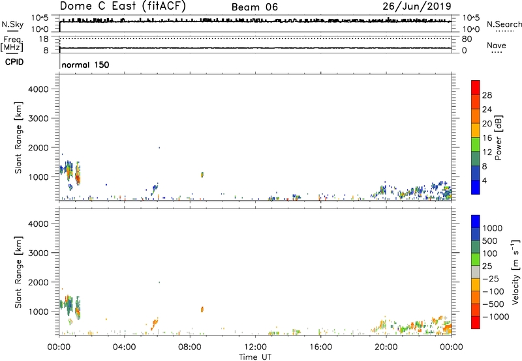The image size is (522, 361).
Task: Click the '04:00' time tick label
Action: (125, 347)
